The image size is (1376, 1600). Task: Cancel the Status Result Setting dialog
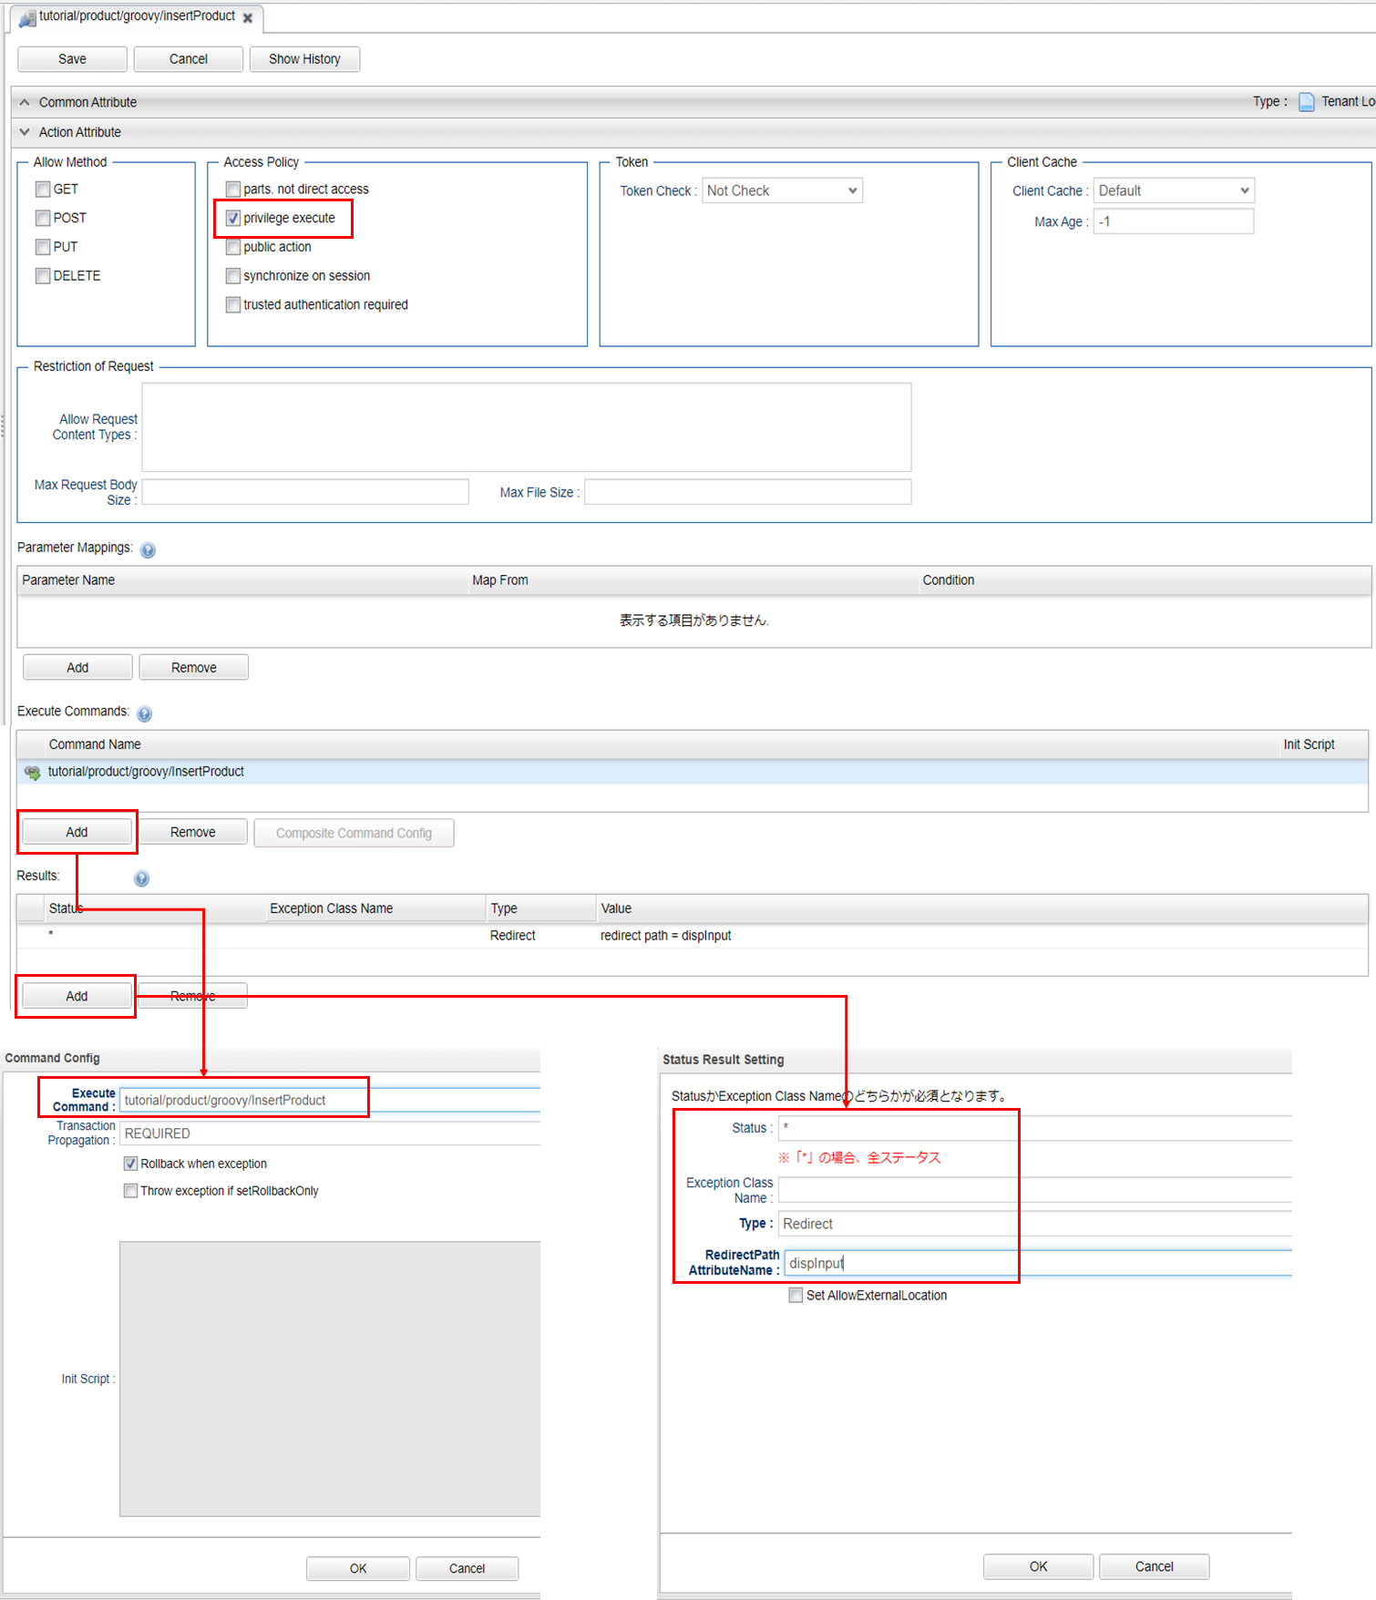pyautogui.click(x=1154, y=1566)
